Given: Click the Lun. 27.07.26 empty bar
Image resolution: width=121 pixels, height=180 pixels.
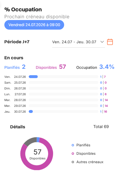Looking at the screenshot, I should click(x=64, y=94).
